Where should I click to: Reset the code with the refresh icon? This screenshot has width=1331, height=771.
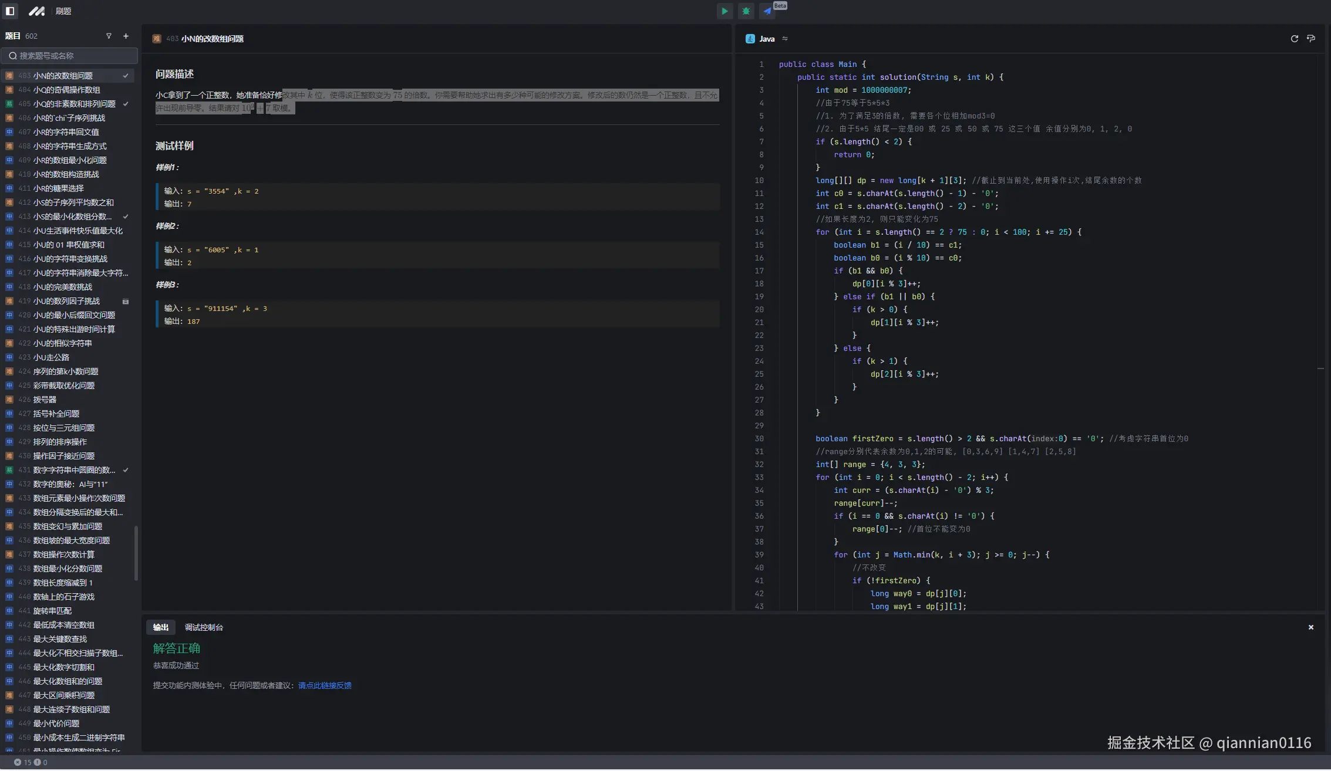1294,39
